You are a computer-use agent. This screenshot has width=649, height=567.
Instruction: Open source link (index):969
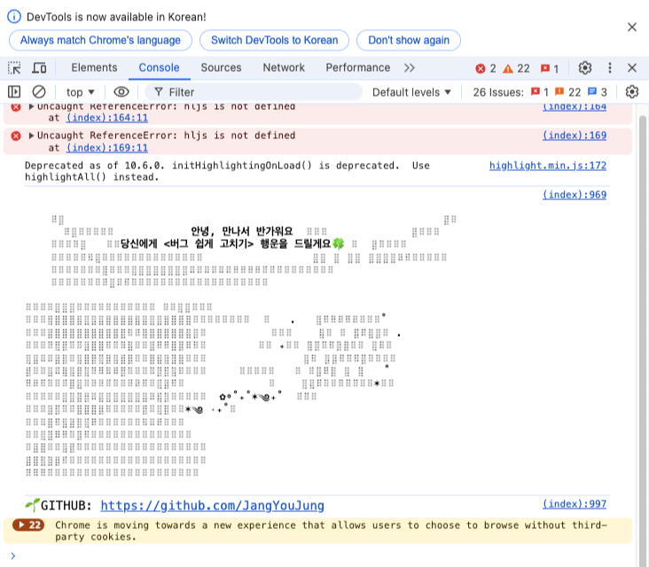[575, 194]
